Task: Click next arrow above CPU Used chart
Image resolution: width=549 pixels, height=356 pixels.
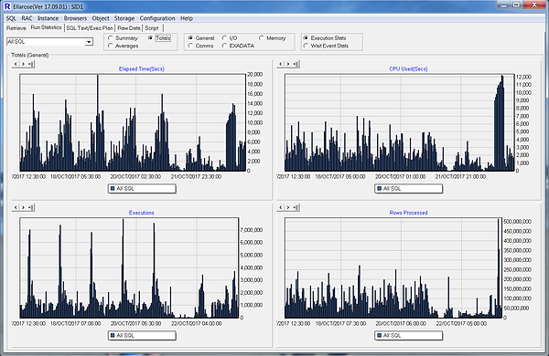Action: pyautogui.click(x=288, y=64)
